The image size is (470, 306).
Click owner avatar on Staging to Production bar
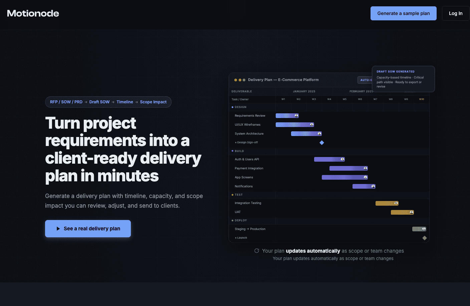tap(424, 229)
